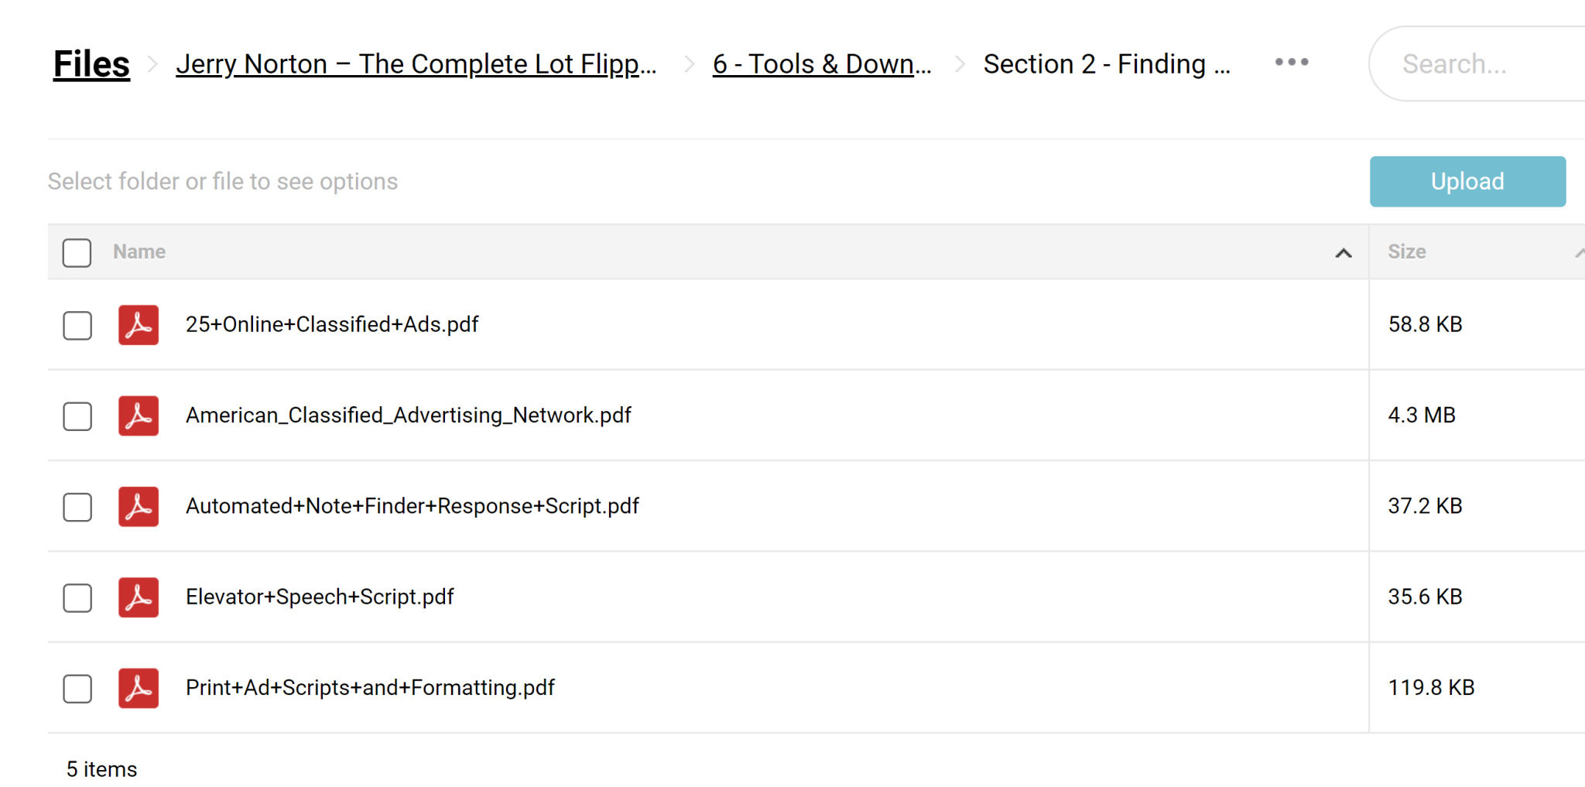Click the Print+Ad+Scripts+and+Formatting PDF icon

tap(139, 688)
